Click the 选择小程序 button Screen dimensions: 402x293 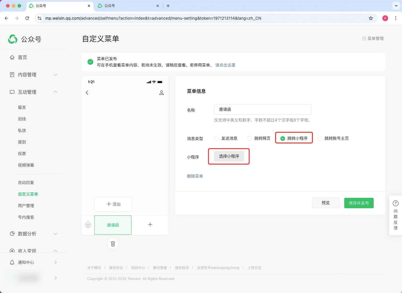click(x=229, y=156)
